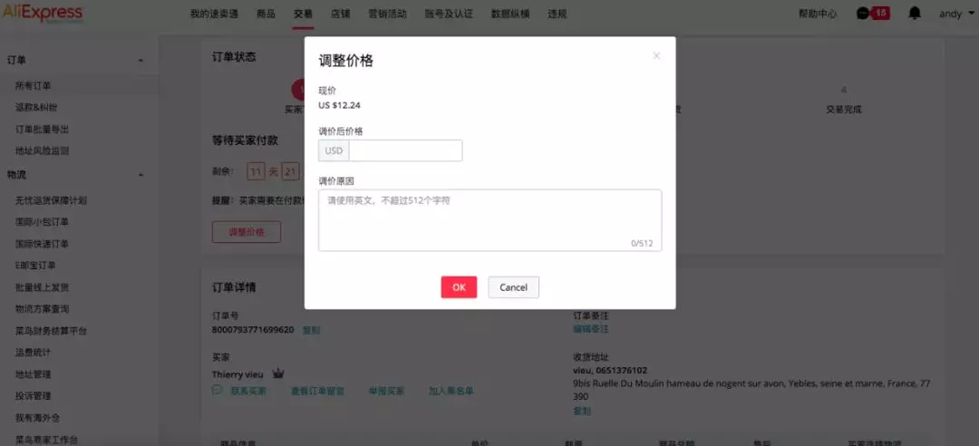Image resolution: width=979 pixels, height=446 pixels.
Task: Click the AliExpress logo
Action: 42,14
